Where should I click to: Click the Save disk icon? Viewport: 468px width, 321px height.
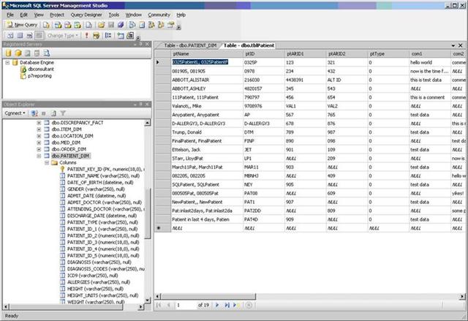(111, 25)
